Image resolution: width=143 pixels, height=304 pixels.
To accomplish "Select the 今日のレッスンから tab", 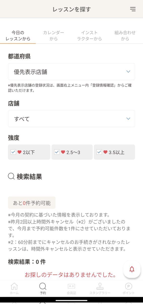I will point(18,36).
